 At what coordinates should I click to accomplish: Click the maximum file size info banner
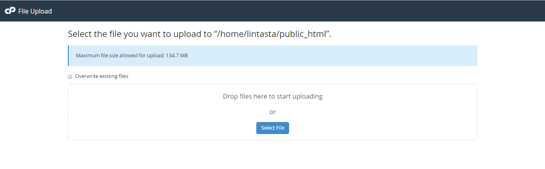click(x=273, y=56)
